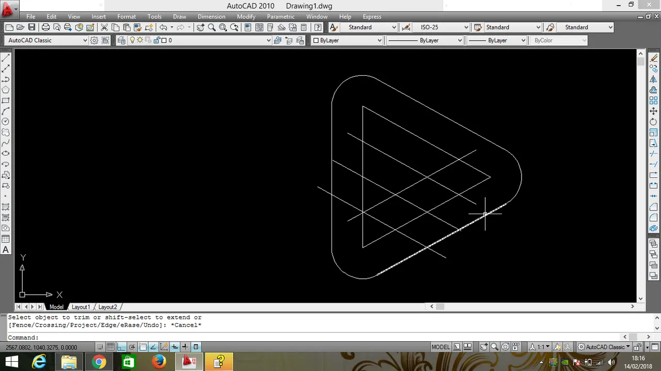Toggle the MODEL space button in the status bar

pos(440,347)
